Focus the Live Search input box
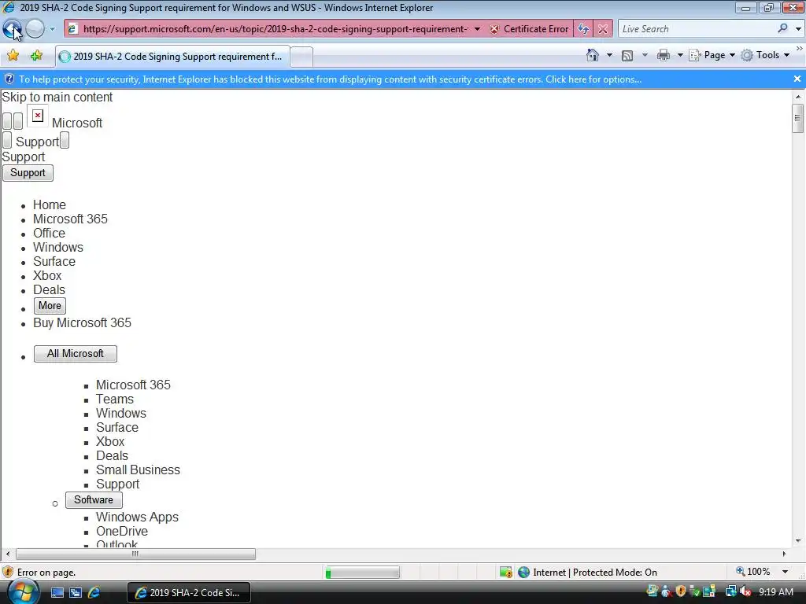This screenshot has height=604, width=806. click(x=697, y=29)
